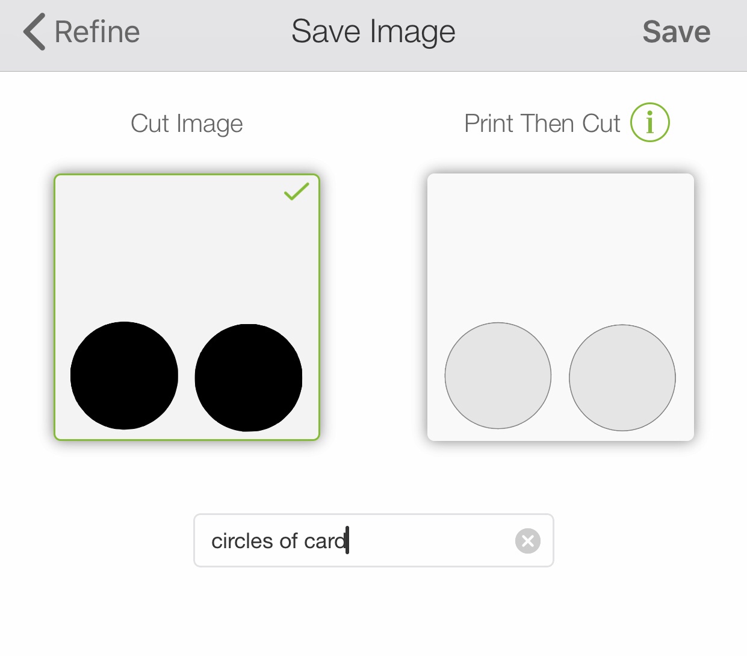Click the Save Image title text
The width and height of the screenshot is (747, 656).
[x=373, y=32]
